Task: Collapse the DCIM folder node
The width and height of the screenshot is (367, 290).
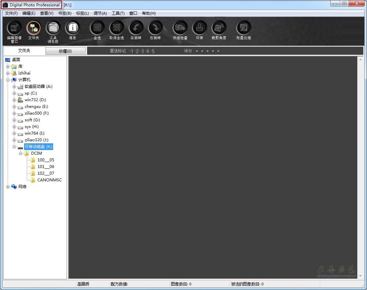Action: pos(21,153)
